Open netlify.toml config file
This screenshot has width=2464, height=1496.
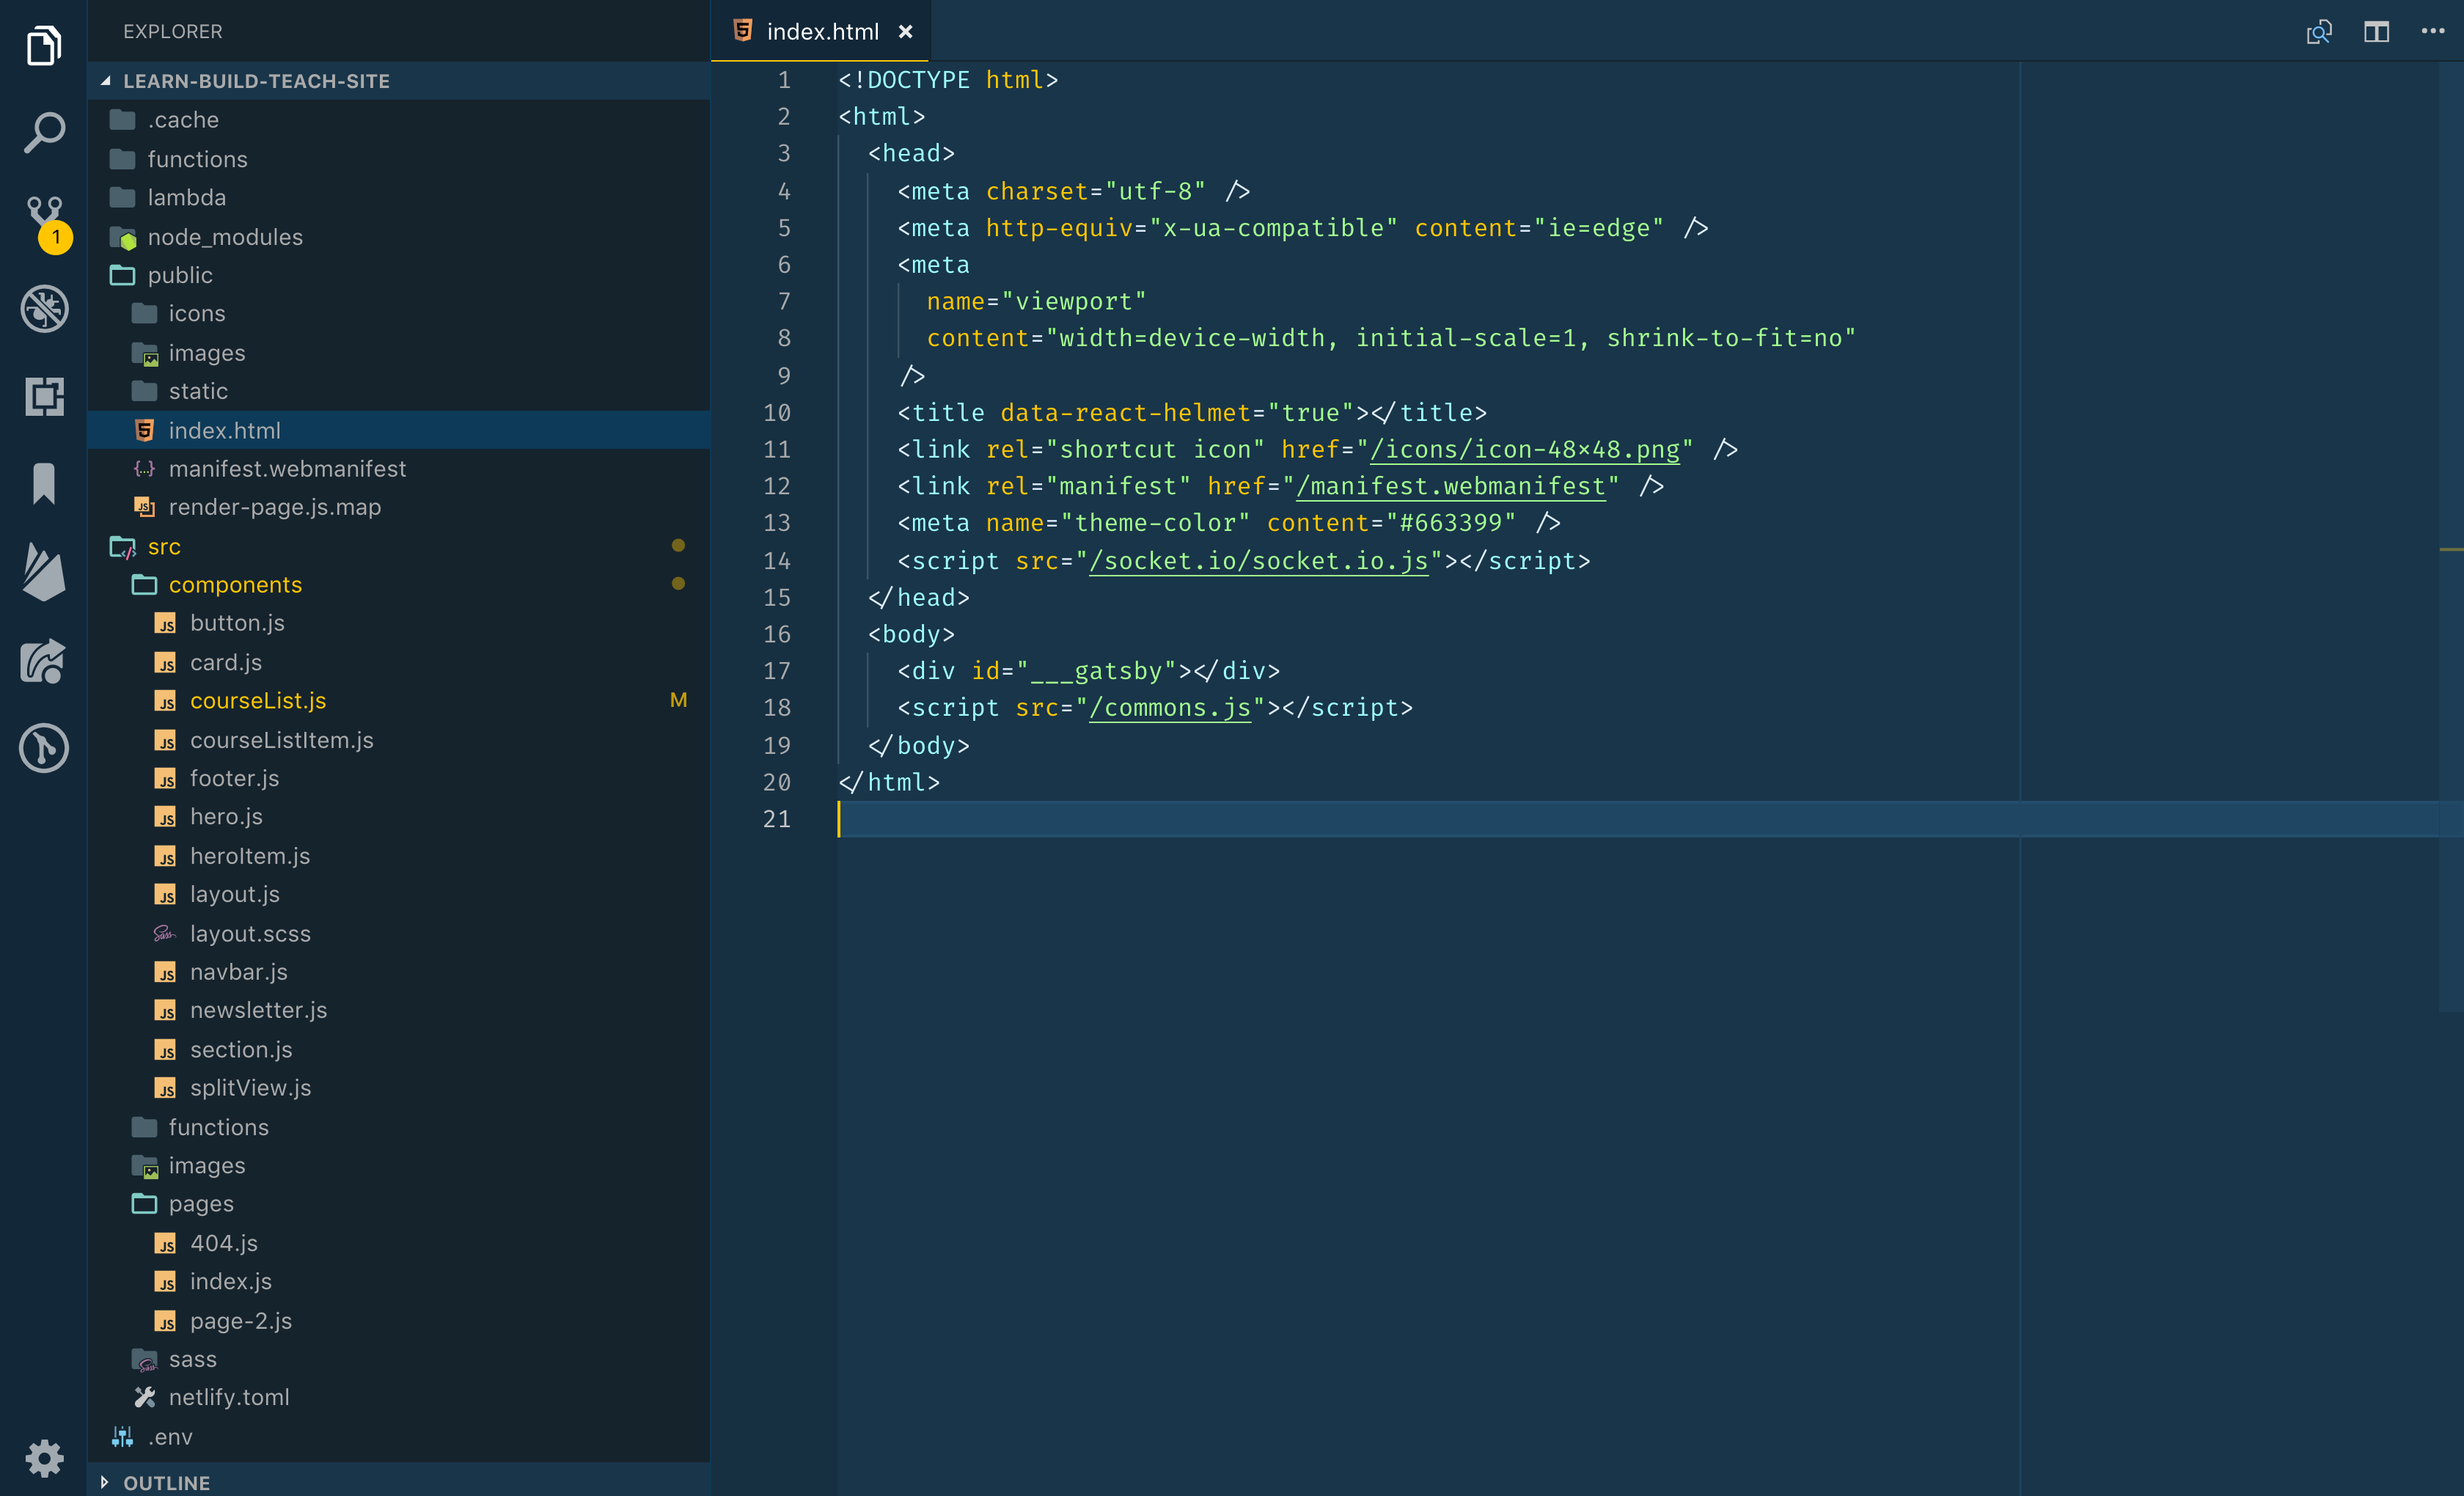399,1398
